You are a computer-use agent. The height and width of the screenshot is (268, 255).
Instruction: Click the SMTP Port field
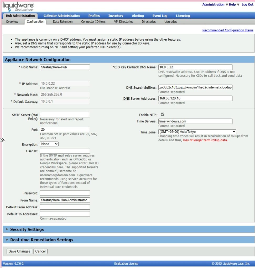click(x=65, y=129)
